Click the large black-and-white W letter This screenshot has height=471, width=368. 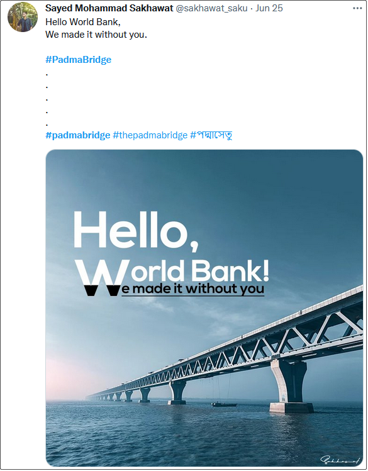(101, 278)
